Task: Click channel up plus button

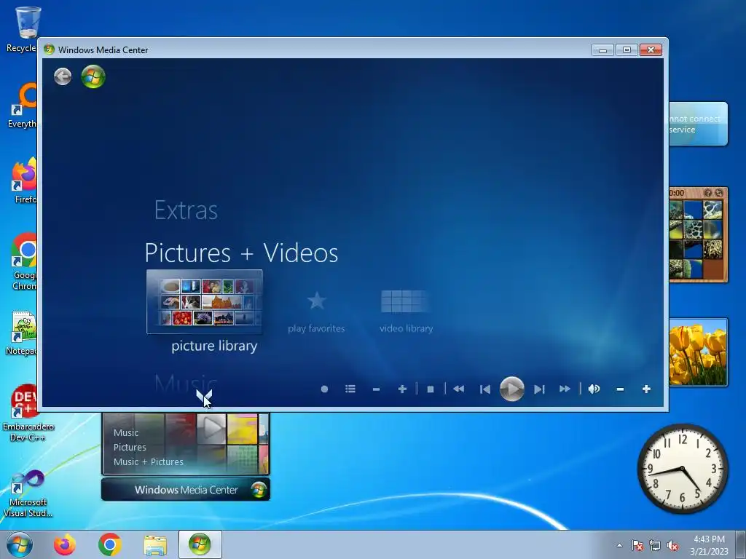Action: (402, 389)
